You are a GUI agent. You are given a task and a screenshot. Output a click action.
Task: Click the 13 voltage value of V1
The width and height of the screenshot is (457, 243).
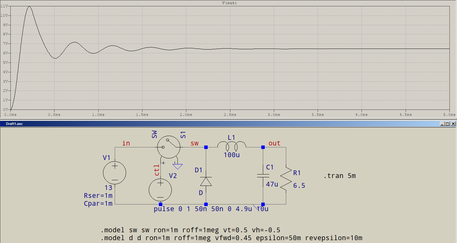pos(108,188)
